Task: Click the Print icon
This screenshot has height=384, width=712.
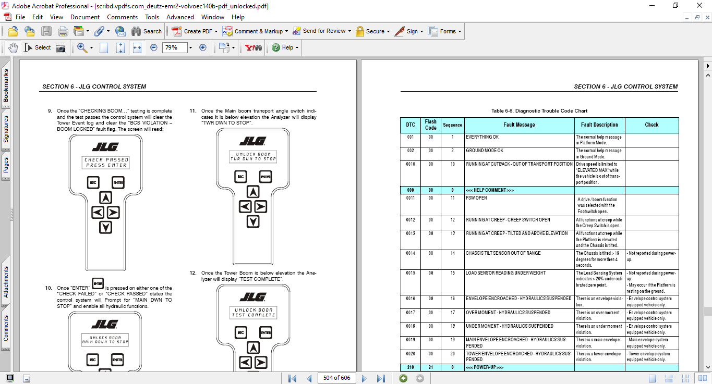Action: (x=63, y=31)
